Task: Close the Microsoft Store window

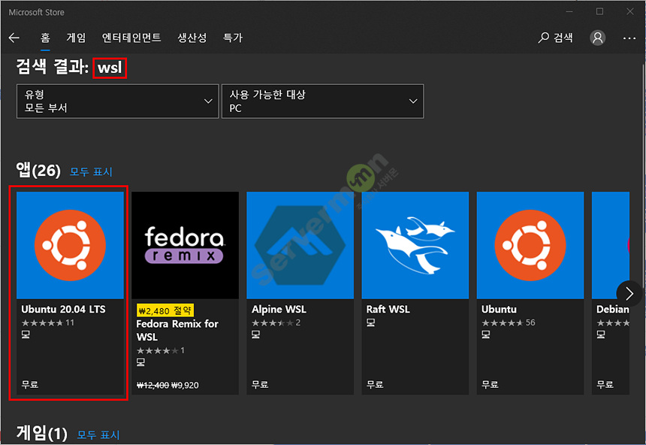Action: [x=630, y=11]
